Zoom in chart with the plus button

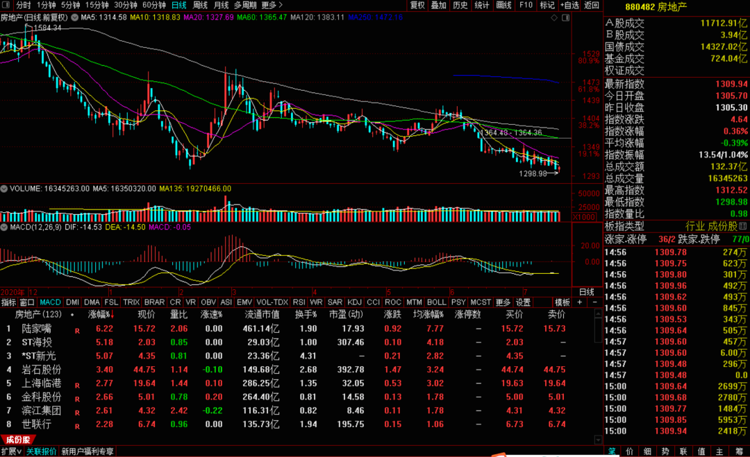(x=580, y=302)
